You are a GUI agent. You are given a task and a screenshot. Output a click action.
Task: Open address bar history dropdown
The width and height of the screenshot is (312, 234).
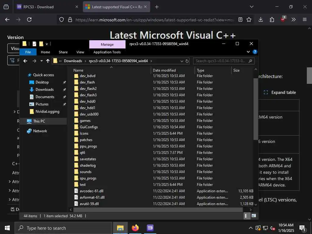[x=182, y=61]
